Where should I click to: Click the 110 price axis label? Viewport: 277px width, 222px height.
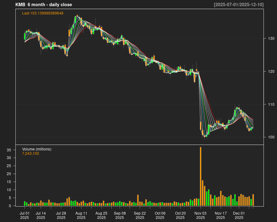270,105
